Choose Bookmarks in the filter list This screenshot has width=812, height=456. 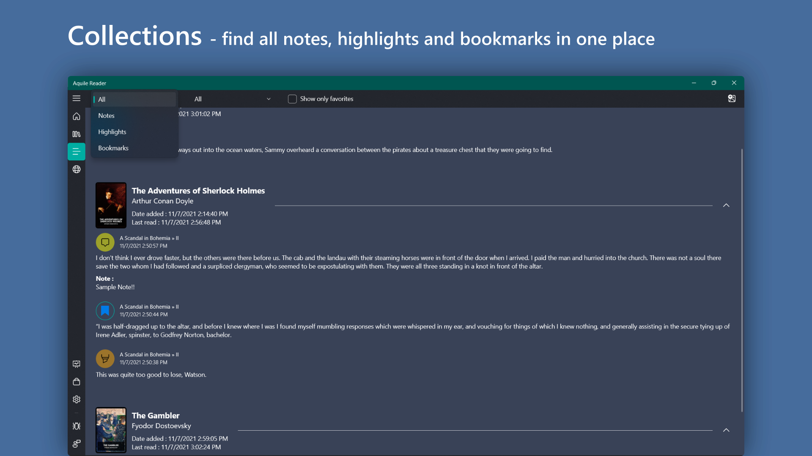(x=113, y=148)
